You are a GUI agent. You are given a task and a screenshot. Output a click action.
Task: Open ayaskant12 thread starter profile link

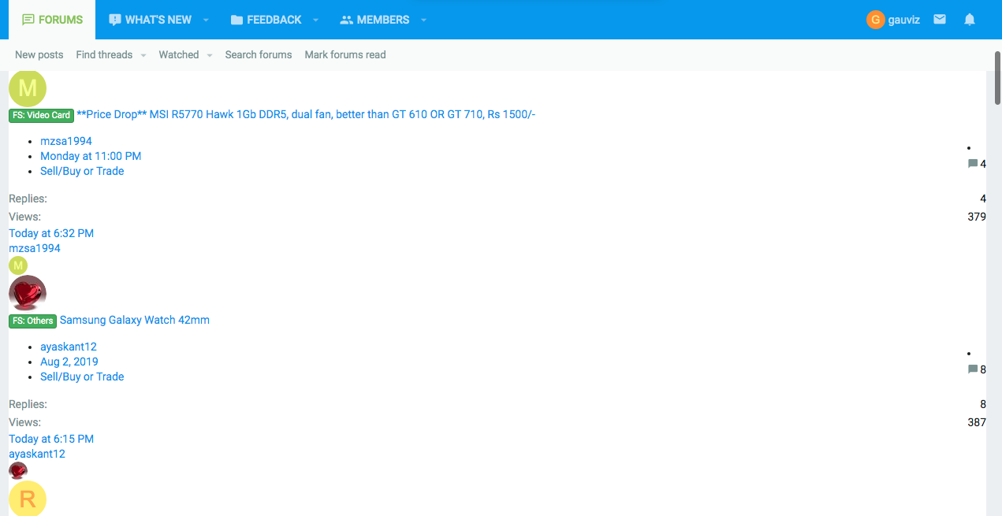(x=69, y=347)
